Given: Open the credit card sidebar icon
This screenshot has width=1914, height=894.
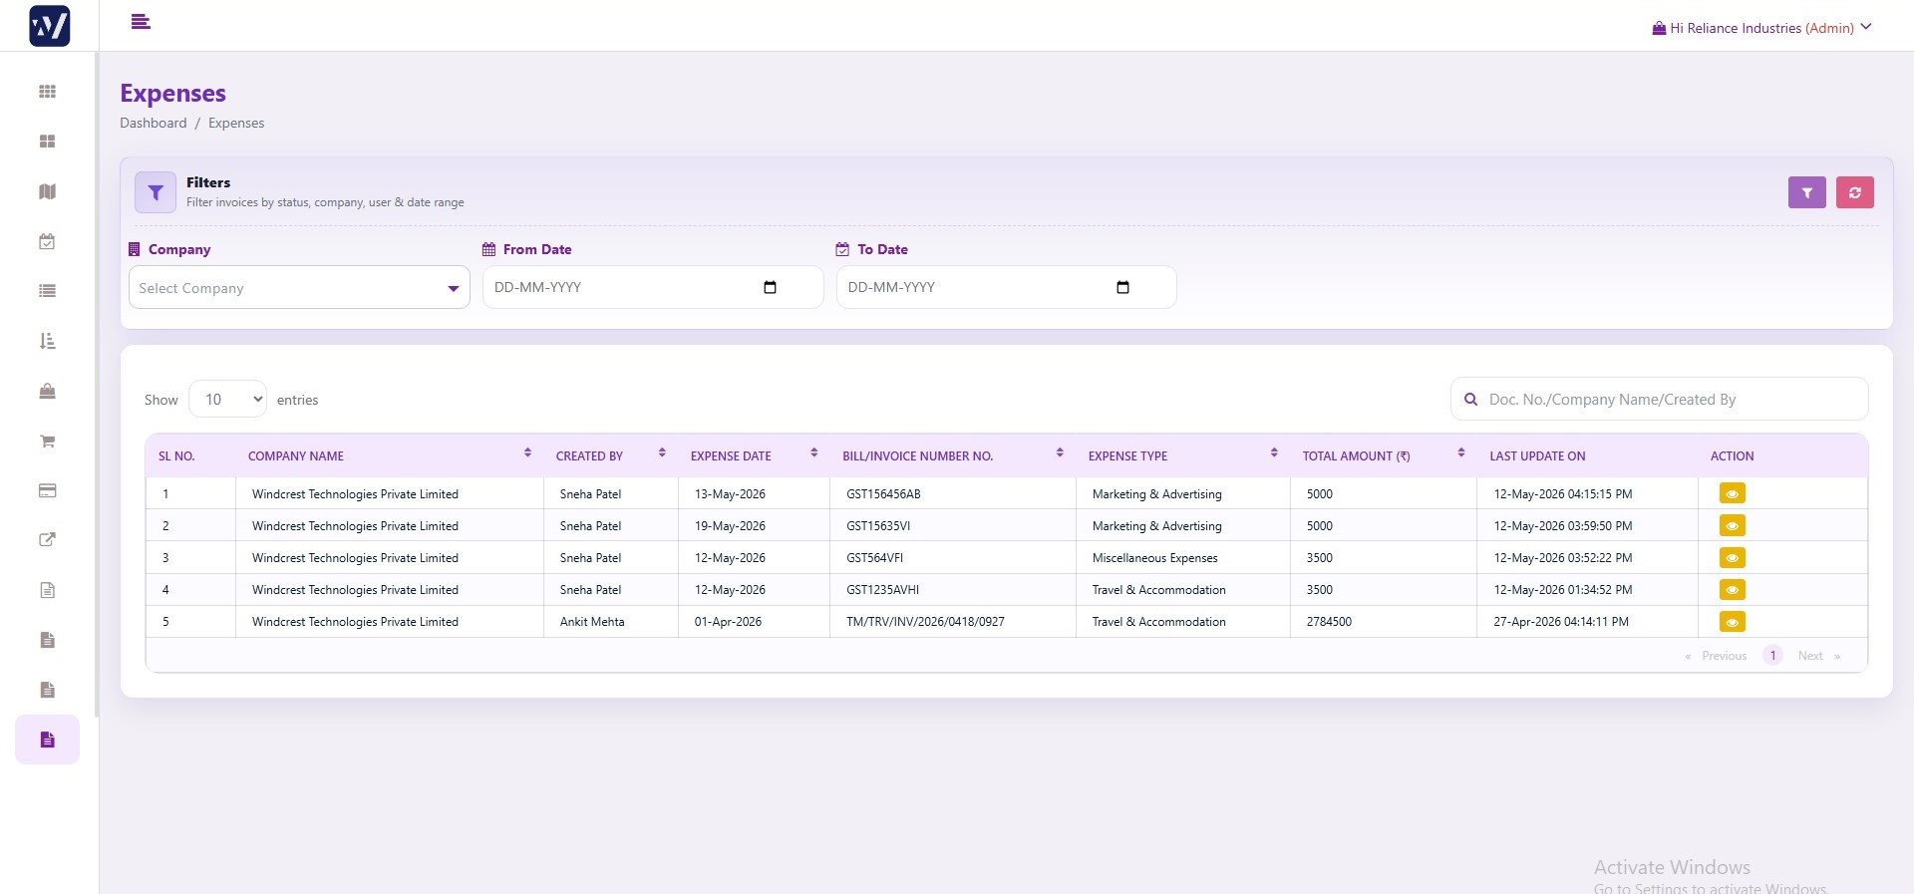Looking at the screenshot, I should [x=47, y=490].
